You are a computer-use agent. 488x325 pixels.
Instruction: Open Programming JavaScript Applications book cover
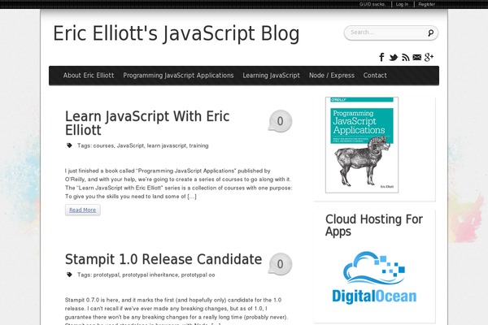coord(362,145)
